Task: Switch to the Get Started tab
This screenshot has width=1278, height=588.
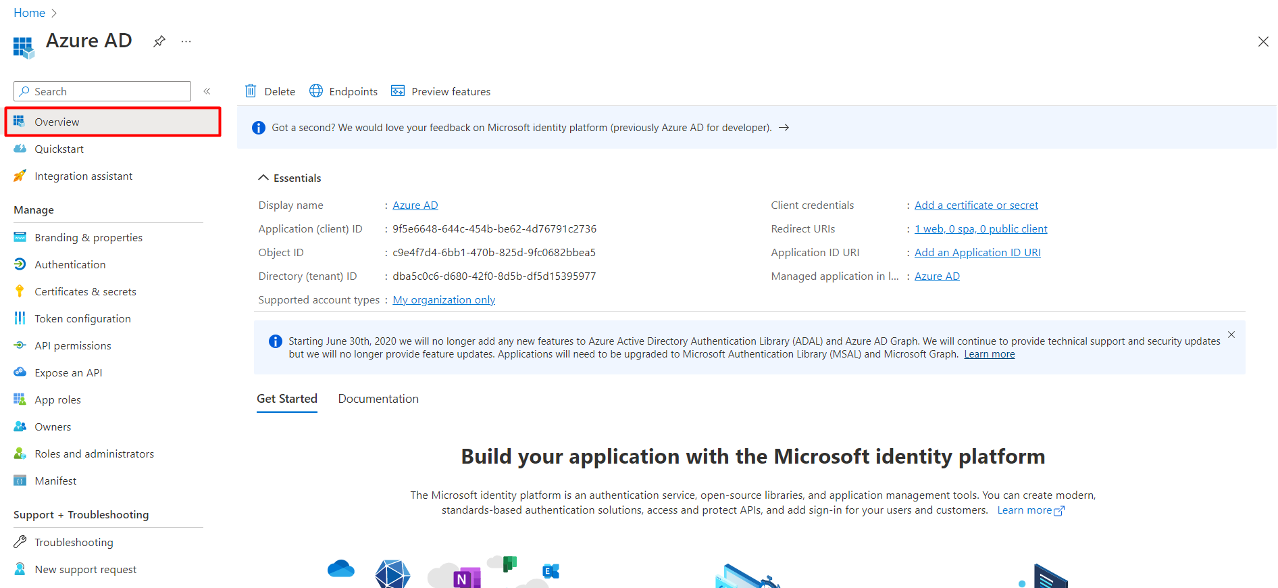Action: (x=287, y=399)
